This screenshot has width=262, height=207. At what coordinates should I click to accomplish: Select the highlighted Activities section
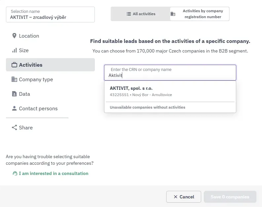click(x=50, y=65)
